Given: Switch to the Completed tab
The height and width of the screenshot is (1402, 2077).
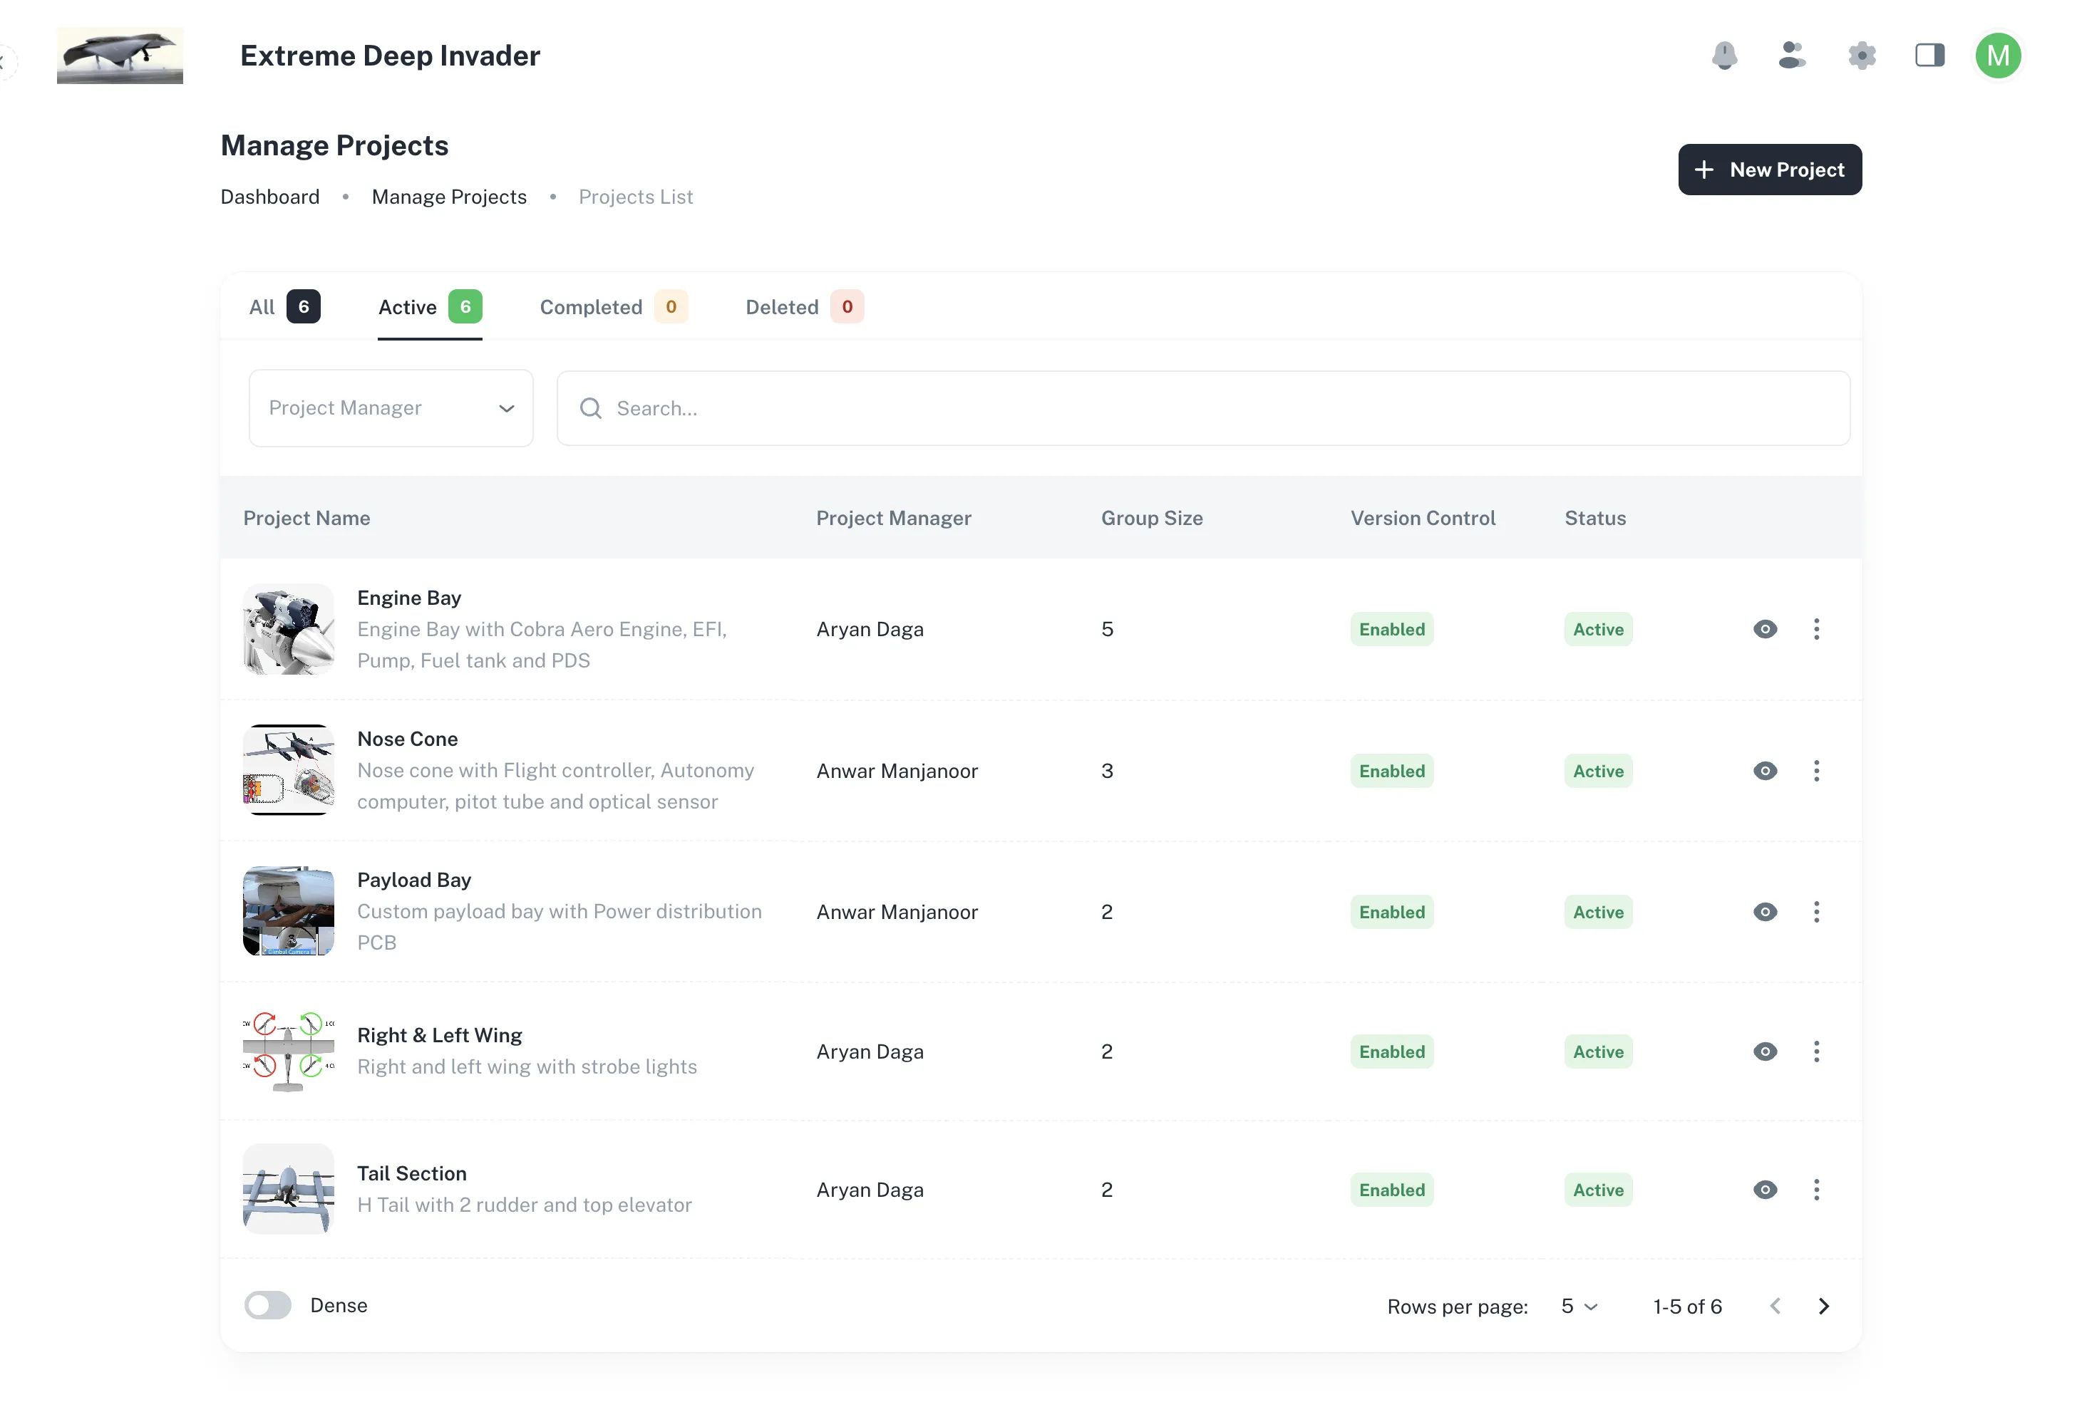Looking at the screenshot, I should [x=613, y=306].
